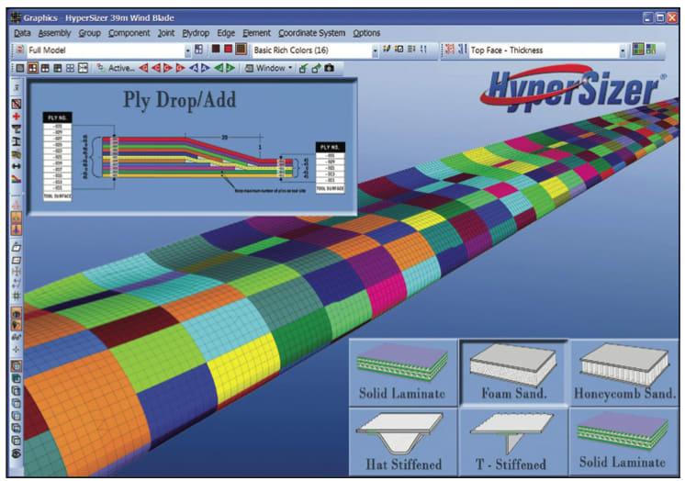Click the first red right-arrow navigation icon
The image size is (685, 481).
pos(167,68)
